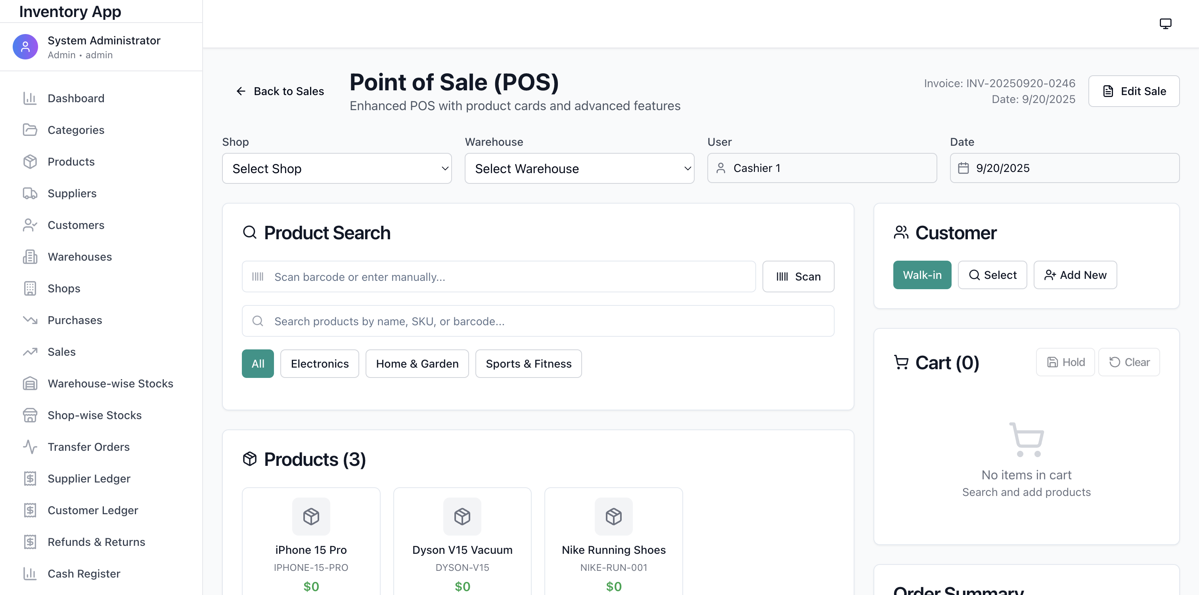Click the Categories folder icon
This screenshot has width=1199, height=595.
coord(30,130)
